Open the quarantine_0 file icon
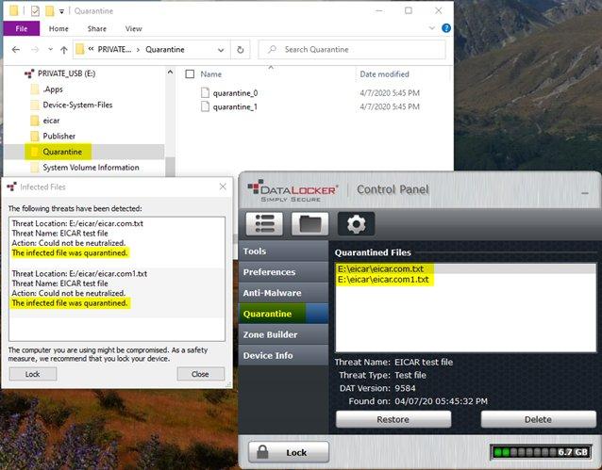The height and width of the screenshot is (470, 602). 207,92
